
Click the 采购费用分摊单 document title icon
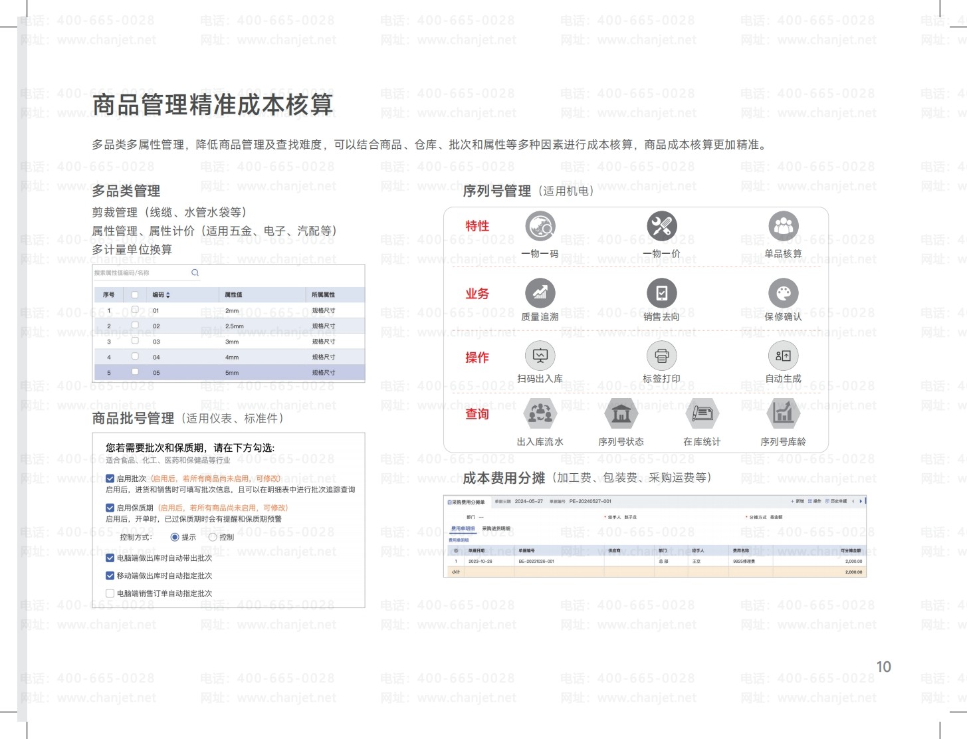click(449, 502)
